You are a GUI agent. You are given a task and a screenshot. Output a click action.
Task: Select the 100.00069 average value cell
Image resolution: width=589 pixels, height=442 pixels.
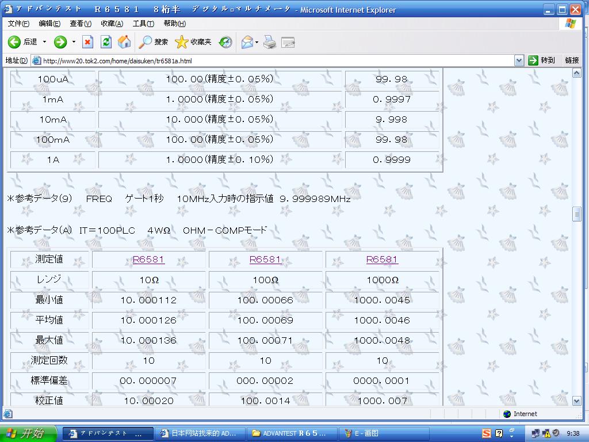tap(266, 320)
